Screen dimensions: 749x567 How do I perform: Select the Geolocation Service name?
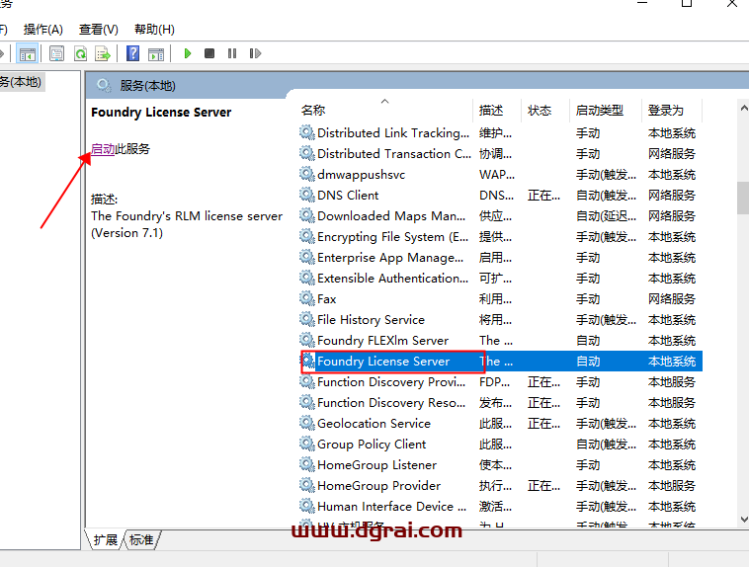[374, 424]
